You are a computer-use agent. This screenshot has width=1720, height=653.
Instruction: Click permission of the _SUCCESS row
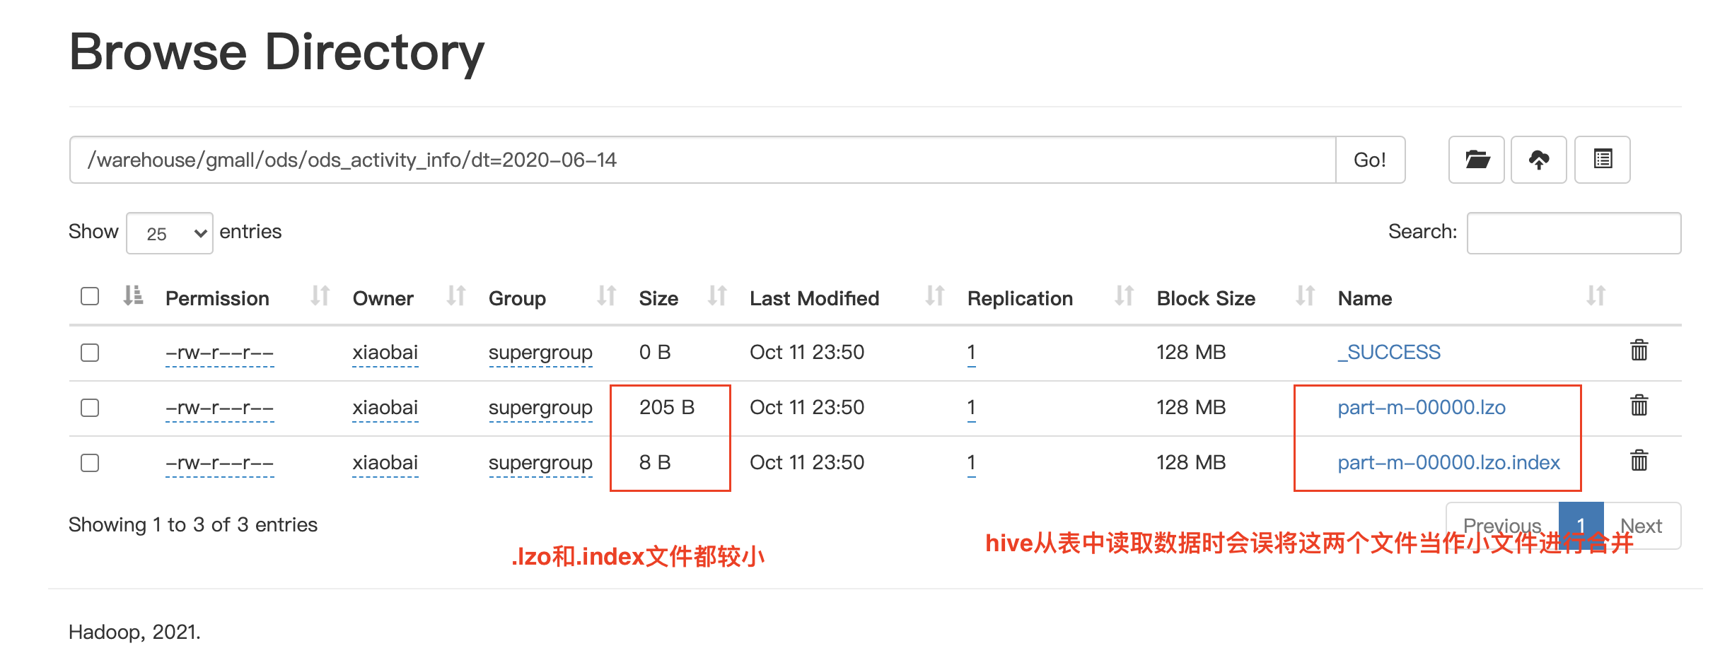click(219, 353)
